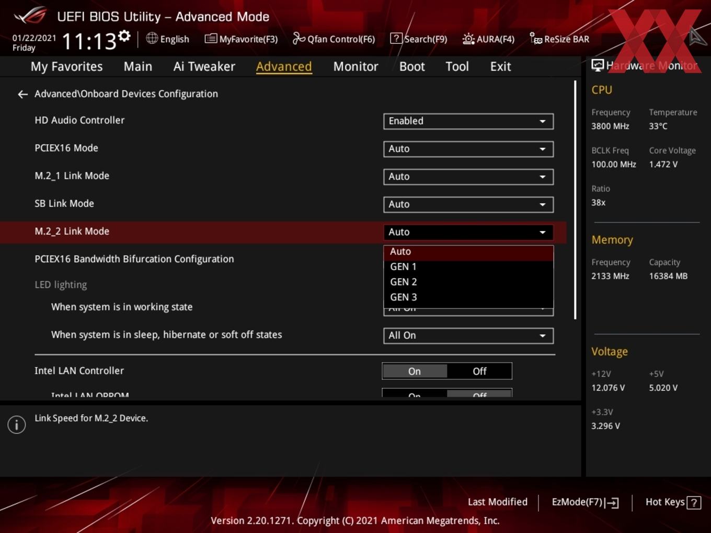Select the SB Link Mode label
This screenshot has width=711, height=533.
pos(64,203)
